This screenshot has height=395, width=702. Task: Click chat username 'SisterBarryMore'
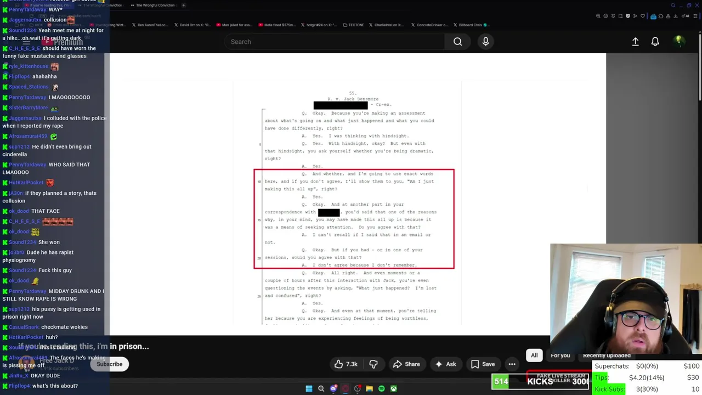coord(28,108)
